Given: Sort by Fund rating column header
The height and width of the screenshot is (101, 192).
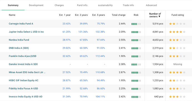Looking at the screenshot, I should pyautogui.click(x=178, y=15).
